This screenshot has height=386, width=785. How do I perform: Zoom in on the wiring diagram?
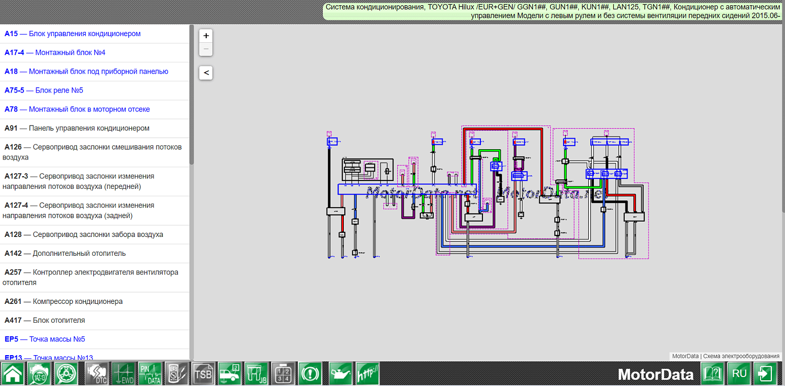click(206, 36)
